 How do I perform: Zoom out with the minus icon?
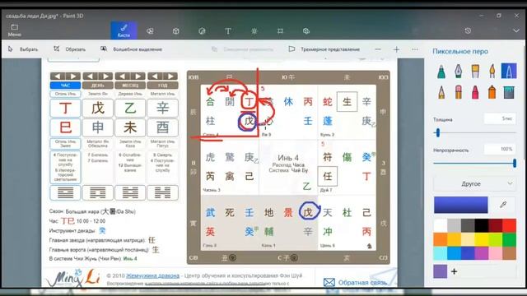point(378,49)
